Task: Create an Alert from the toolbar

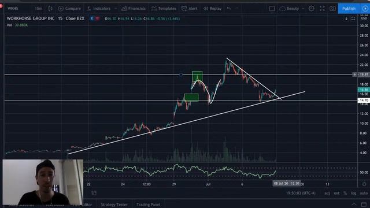Action: click(190, 9)
